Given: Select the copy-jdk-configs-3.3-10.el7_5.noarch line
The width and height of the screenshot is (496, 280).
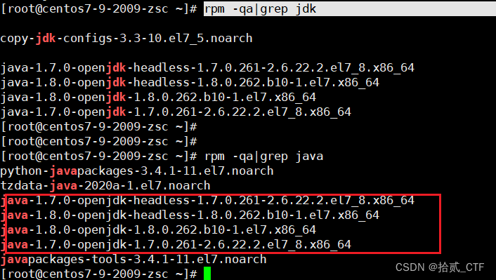Looking at the screenshot, I should coord(126,39).
